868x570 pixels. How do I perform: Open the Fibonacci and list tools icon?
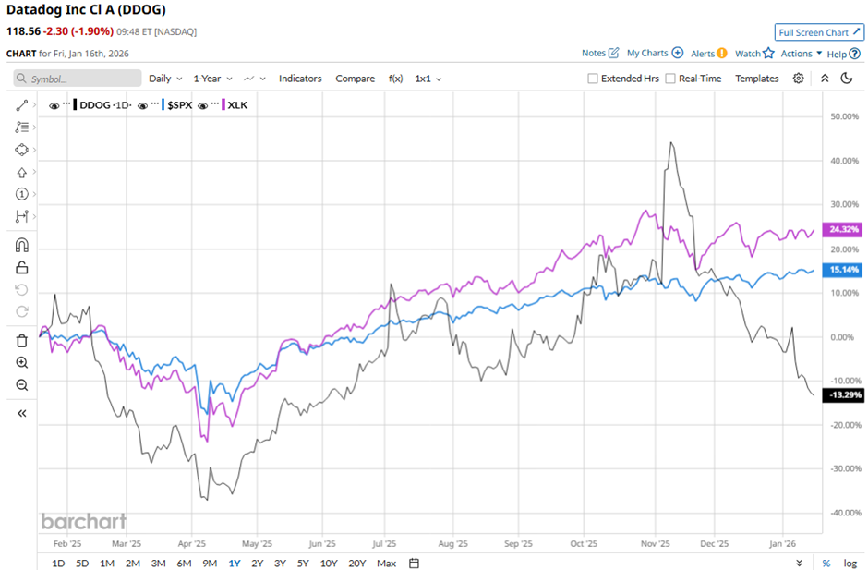coord(21,127)
